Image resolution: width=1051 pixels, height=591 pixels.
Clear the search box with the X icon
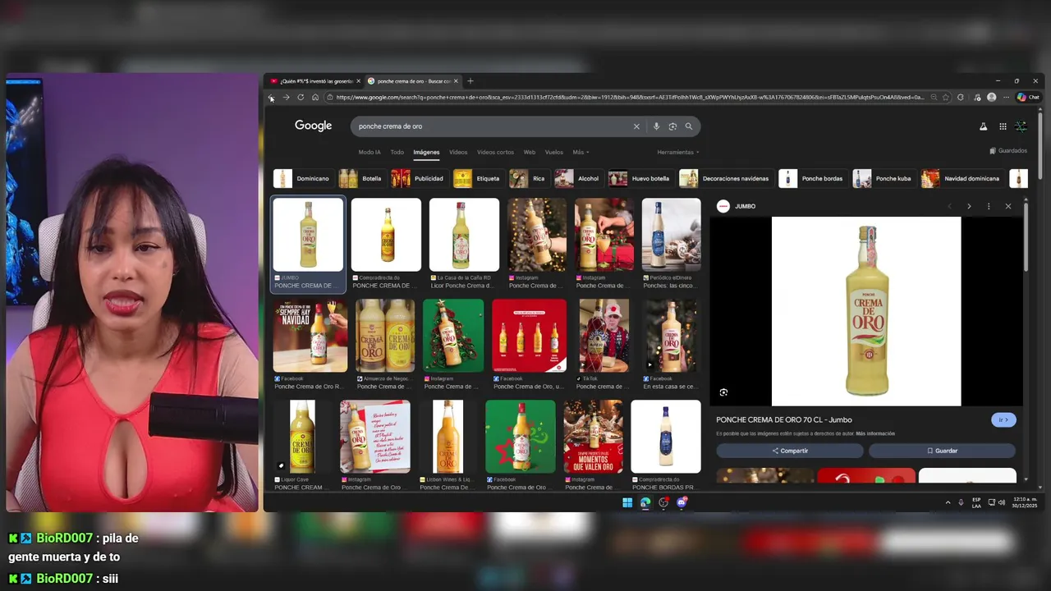636,126
